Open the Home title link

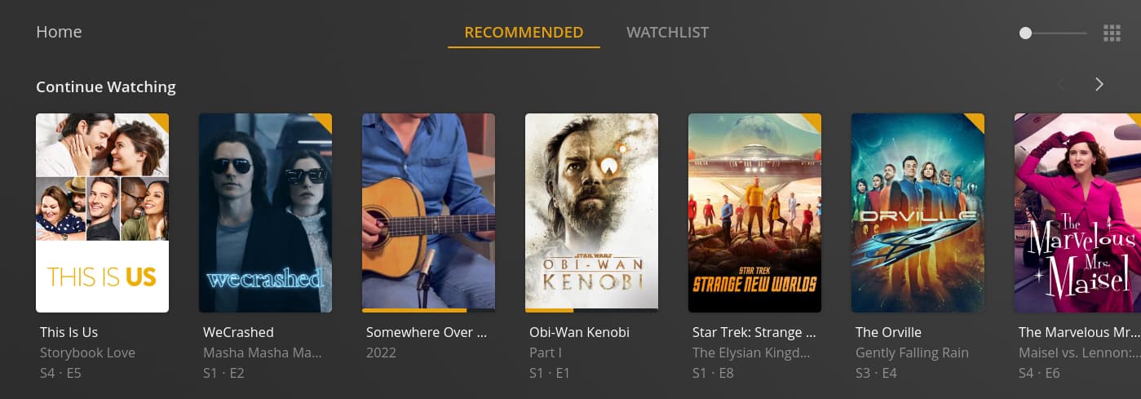tap(59, 32)
